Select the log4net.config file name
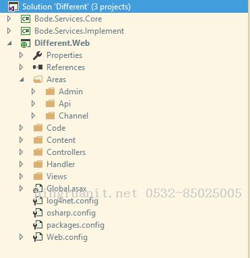The height and width of the screenshot is (258, 250). pos(72,201)
